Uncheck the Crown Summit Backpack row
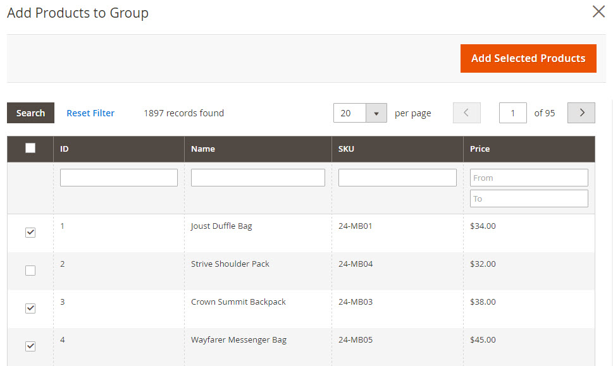This screenshot has height=366, width=613. [x=30, y=308]
